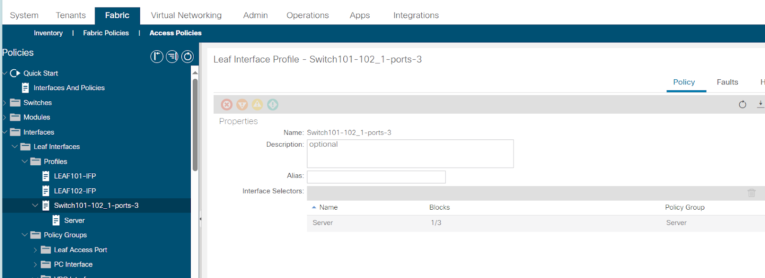Open the Admin tab
Image resolution: width=765 pixels, height=278 pixels.
coord(255,15)
